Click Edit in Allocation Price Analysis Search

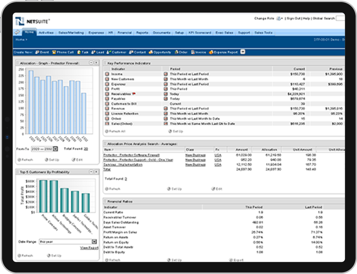(x=217, y=189)
